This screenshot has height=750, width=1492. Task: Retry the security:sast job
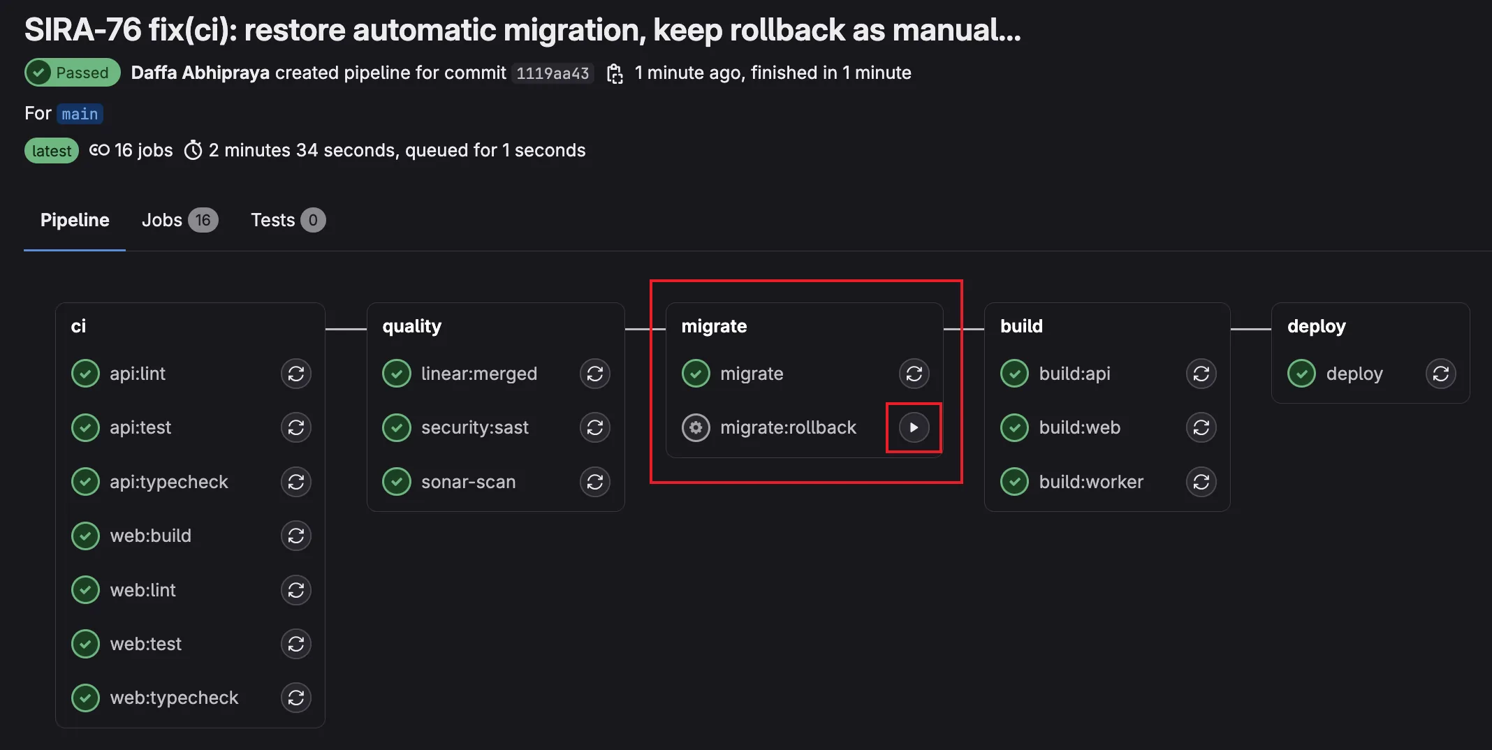[594, 427]
